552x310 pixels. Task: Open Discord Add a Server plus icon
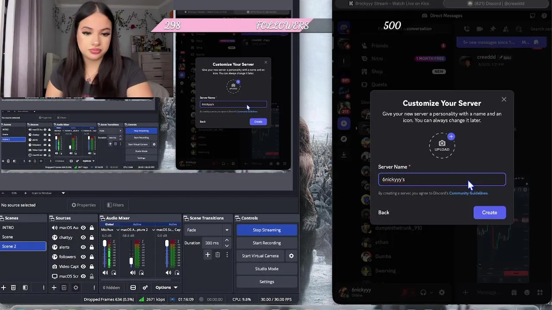tap(344, 124)
